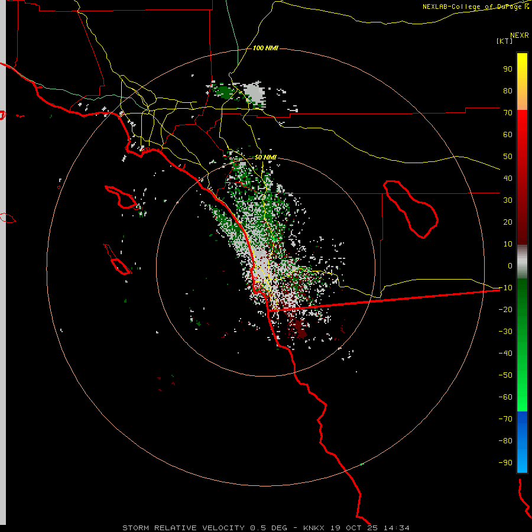Click the [KT] units label above scale
Screen dimensions: 532x532
tap(505, 41)
